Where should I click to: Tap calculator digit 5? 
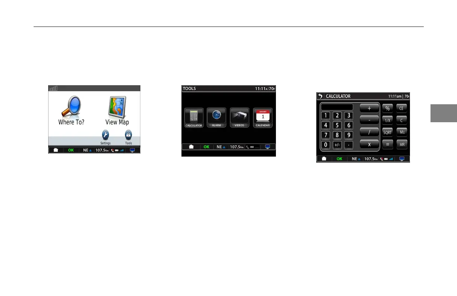338,125
